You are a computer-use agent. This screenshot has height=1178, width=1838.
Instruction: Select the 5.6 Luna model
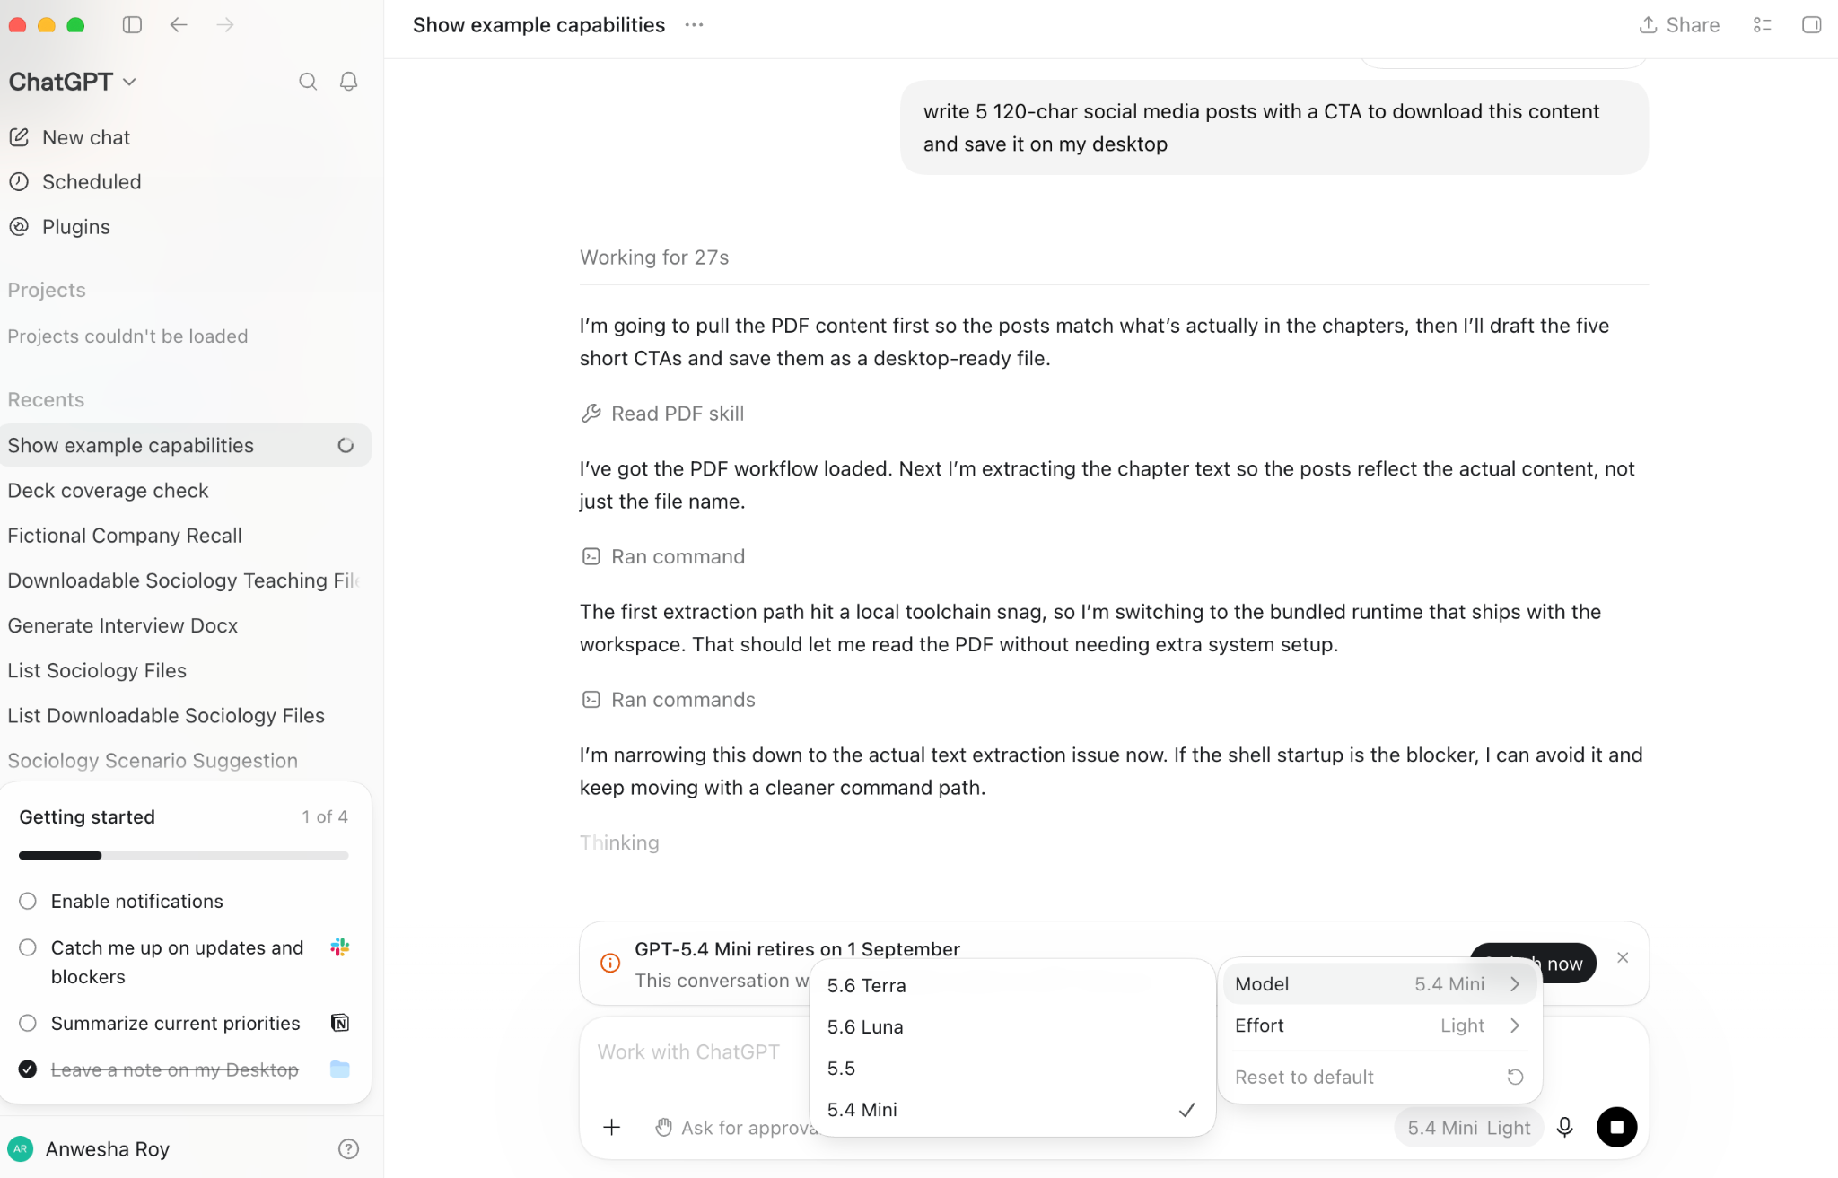(x=1012, y=1026)
